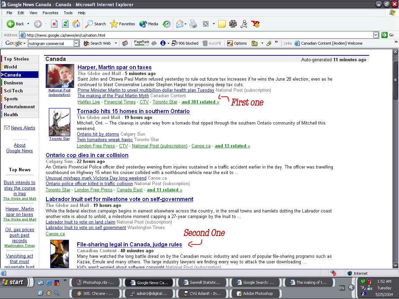Viewport: 399px width, 299px height.
Task: Print the page with the printer icon
Action: [193, 24]
